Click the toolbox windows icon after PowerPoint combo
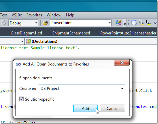158x124 pixels. (119, 23)
